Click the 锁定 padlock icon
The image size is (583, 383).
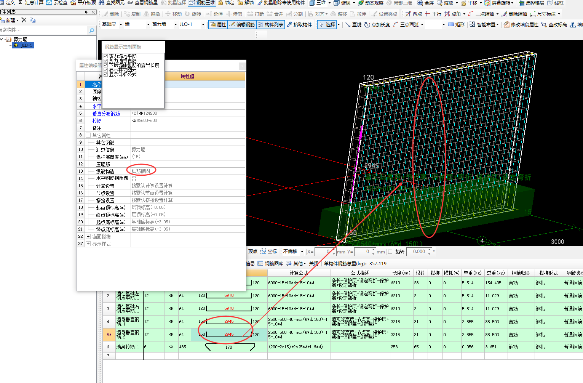[x=220, y=3]
